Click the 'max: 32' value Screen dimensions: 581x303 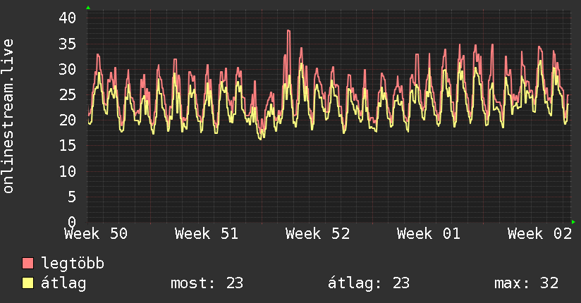tap(526, 283)
